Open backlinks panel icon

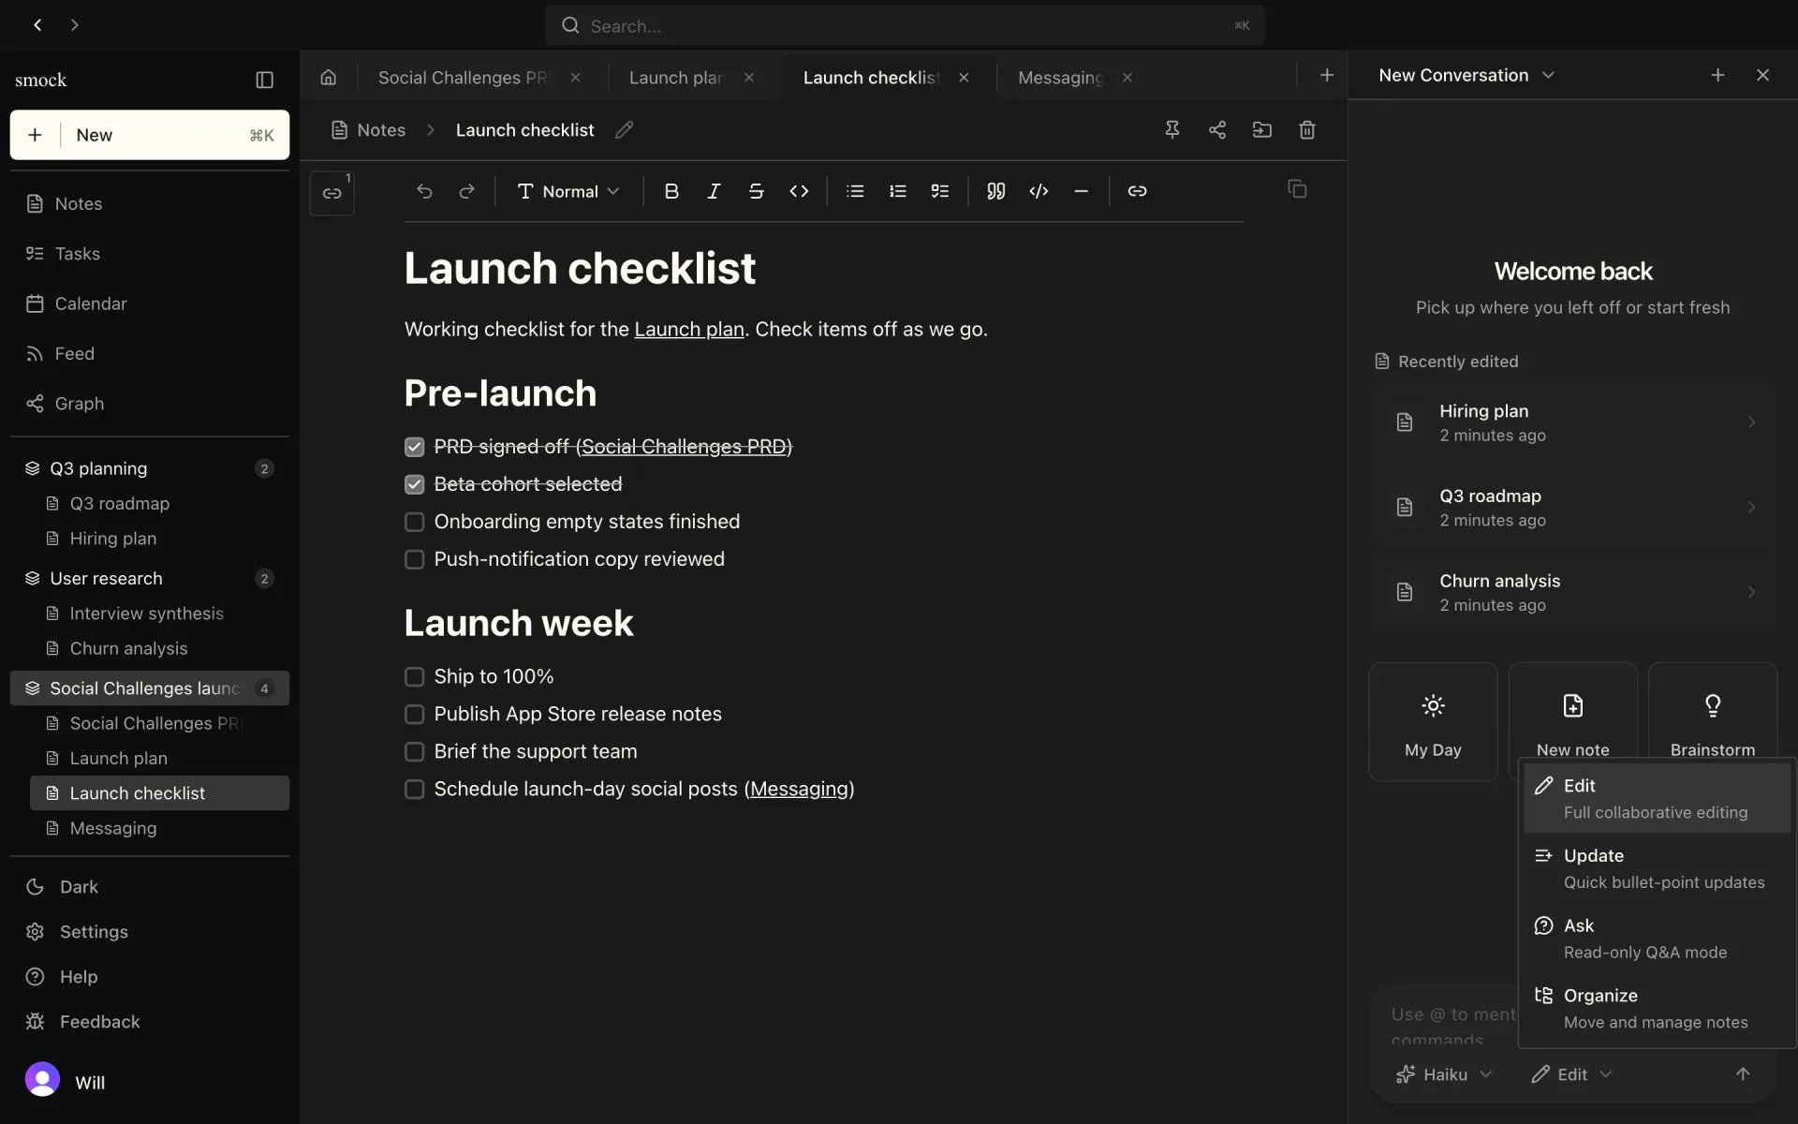332,193
